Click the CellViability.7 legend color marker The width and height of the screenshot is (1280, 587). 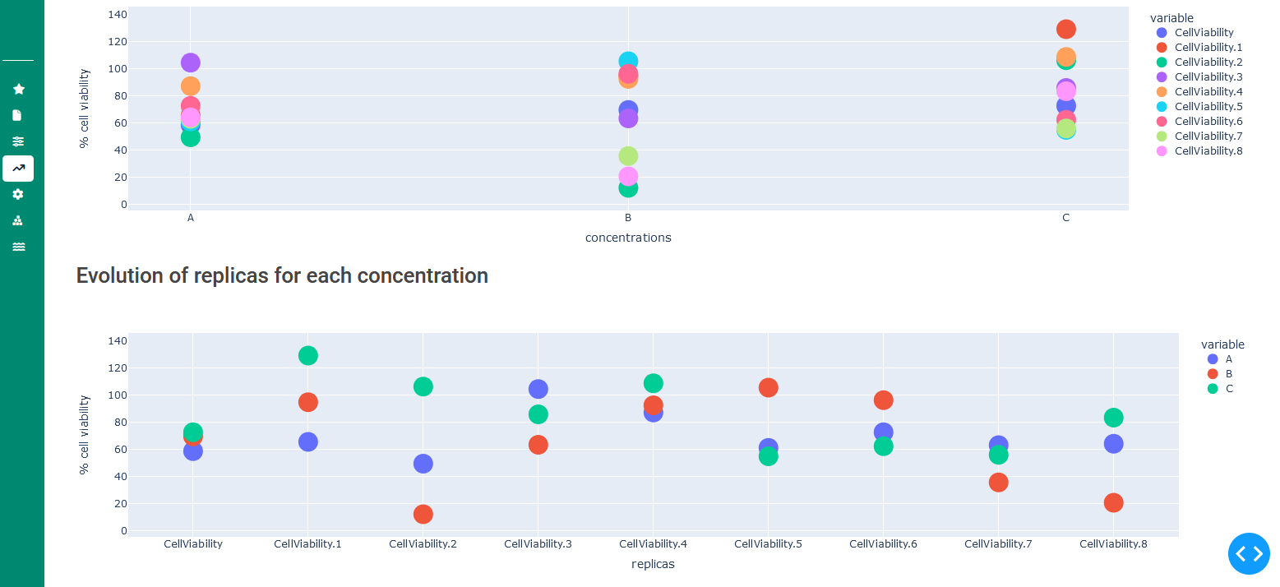1162,136
